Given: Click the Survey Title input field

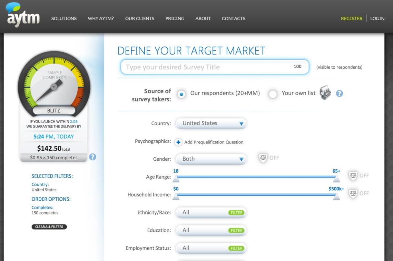Looking at the screenshot, I should [x=207, y=67].
